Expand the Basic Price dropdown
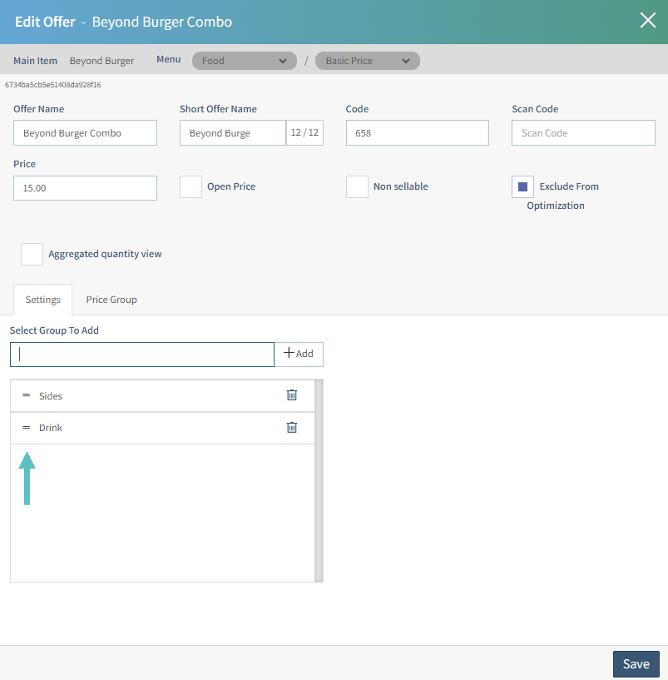 (x=367, y=61)
